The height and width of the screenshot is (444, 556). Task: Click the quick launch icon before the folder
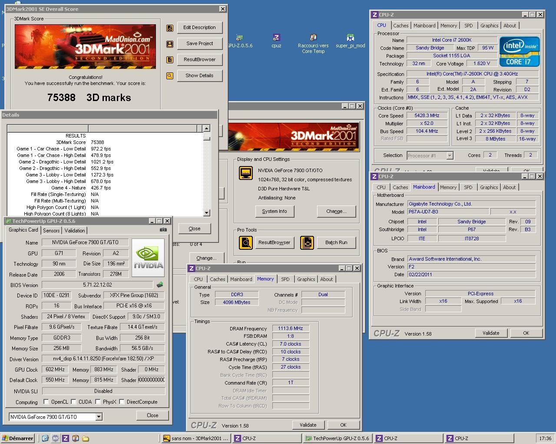tap(75, 438)
